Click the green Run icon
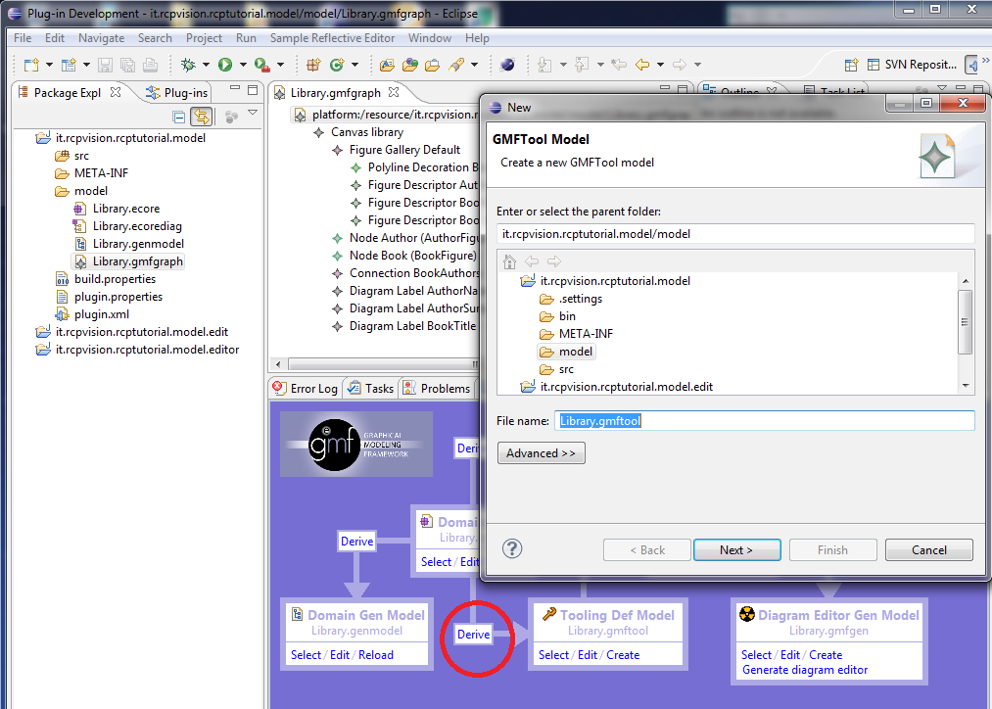The height and width of the screenshot is (709, 992). (224, 65)
